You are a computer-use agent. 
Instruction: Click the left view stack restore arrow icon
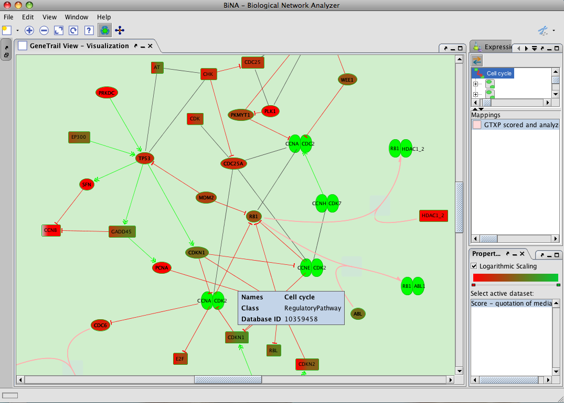click(x=6, y=48)
